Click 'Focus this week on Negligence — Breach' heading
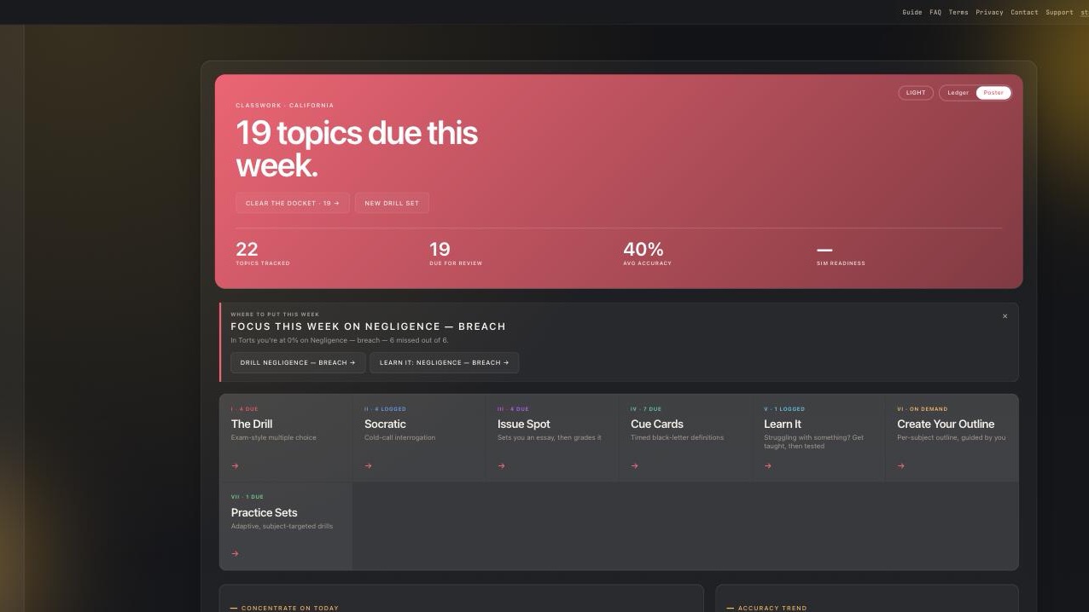The image size is (1089, 612). coord(368,326)
